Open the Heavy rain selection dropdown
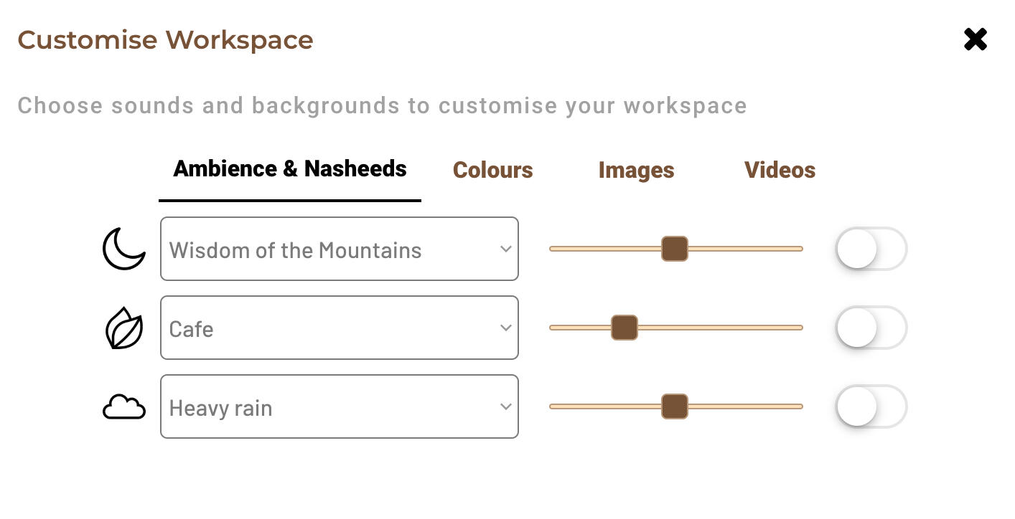Screen dimensions: 1015x519 [339, 406]
